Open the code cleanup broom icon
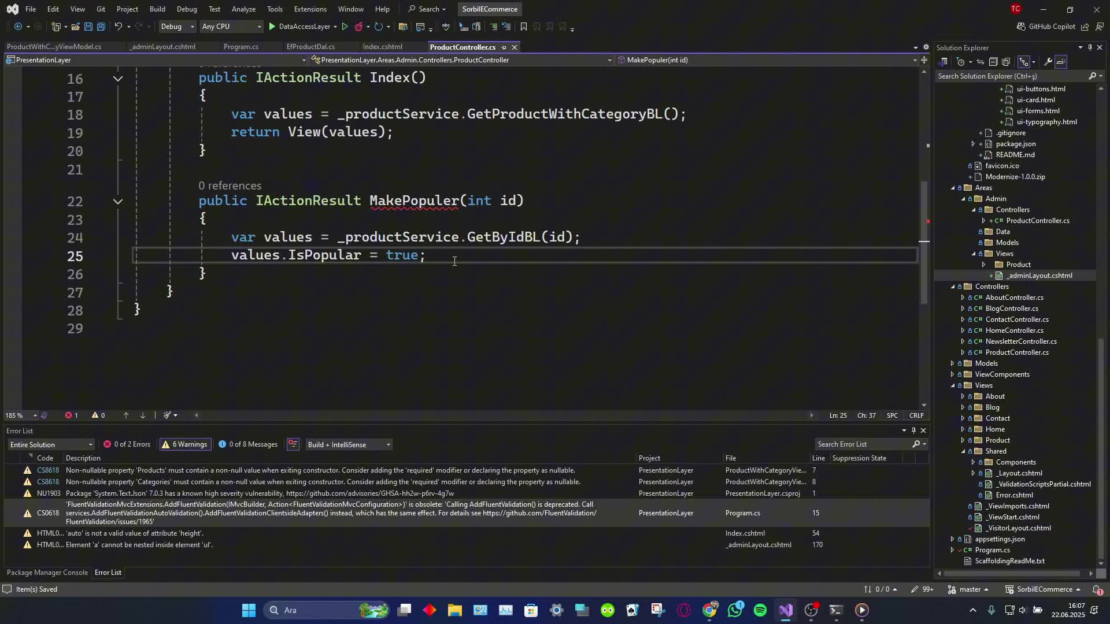 point(167,415)
